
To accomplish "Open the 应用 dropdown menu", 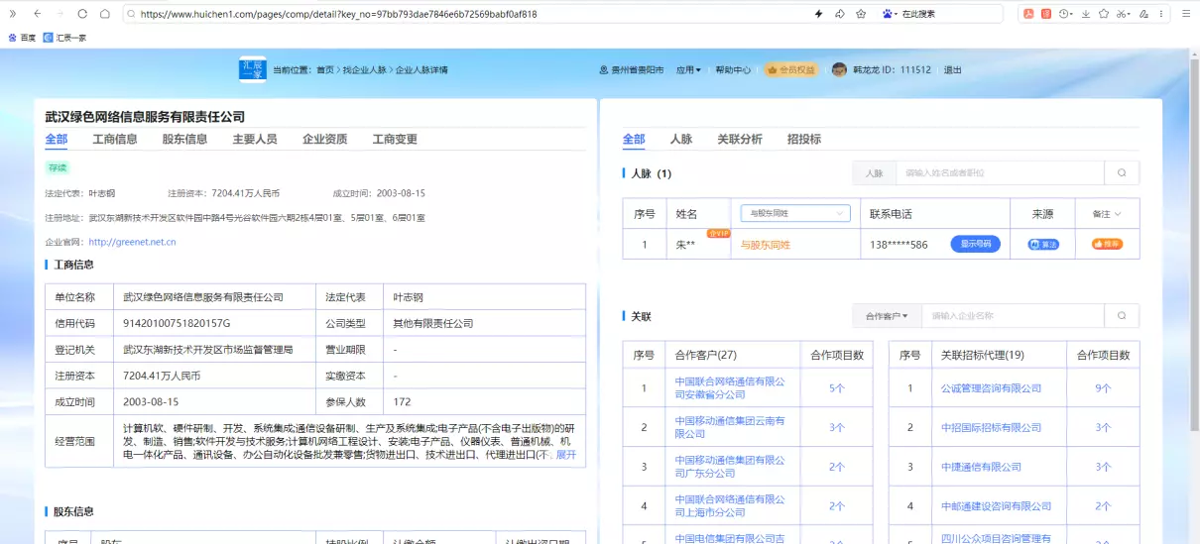I will [x=688, y=70].
